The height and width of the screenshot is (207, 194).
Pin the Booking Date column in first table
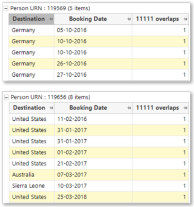pos(129,19)
